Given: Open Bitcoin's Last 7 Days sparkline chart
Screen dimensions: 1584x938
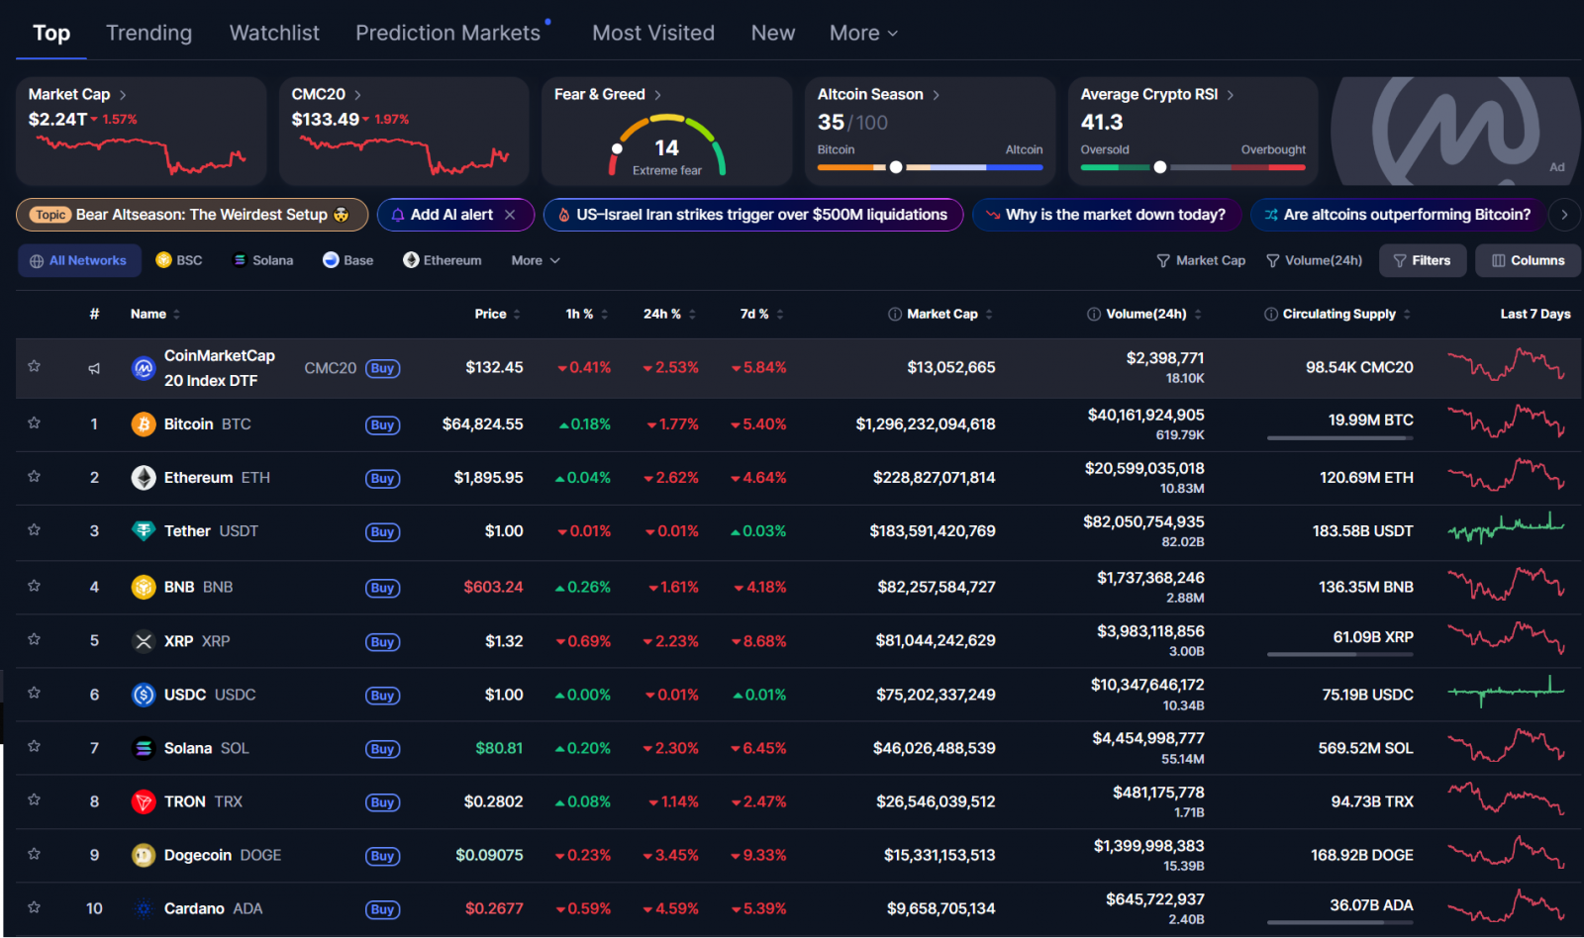Looking at the screenshot, I should 1506,422.
